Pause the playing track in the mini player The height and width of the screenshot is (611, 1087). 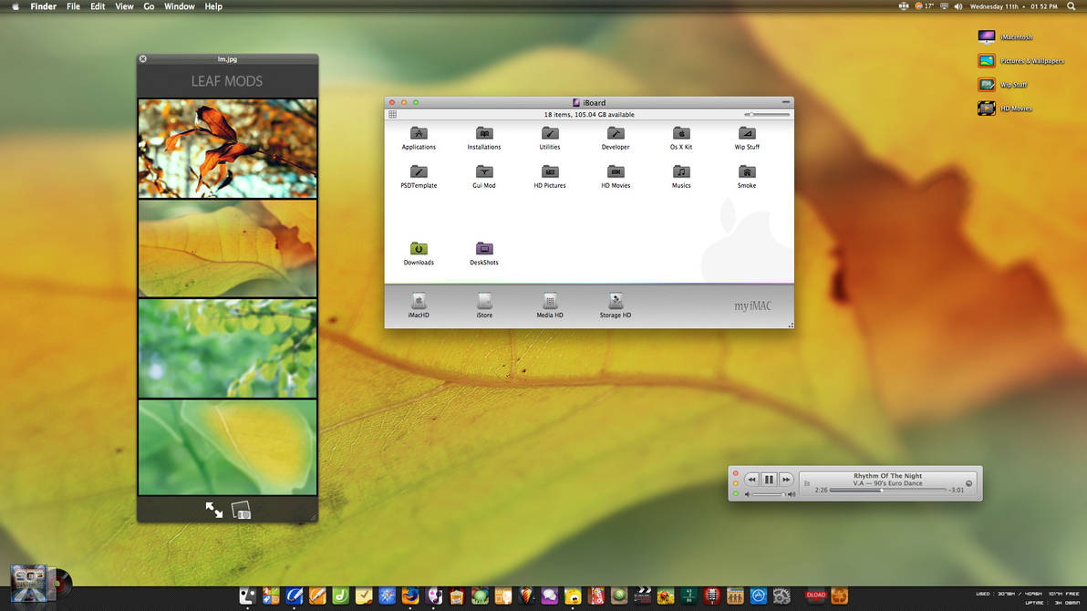click(768, 479)
